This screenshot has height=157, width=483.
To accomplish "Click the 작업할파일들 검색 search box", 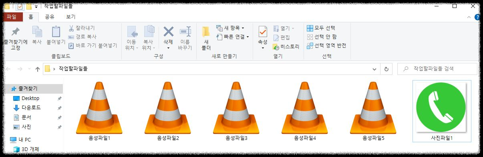I will (x=437, y=69).
